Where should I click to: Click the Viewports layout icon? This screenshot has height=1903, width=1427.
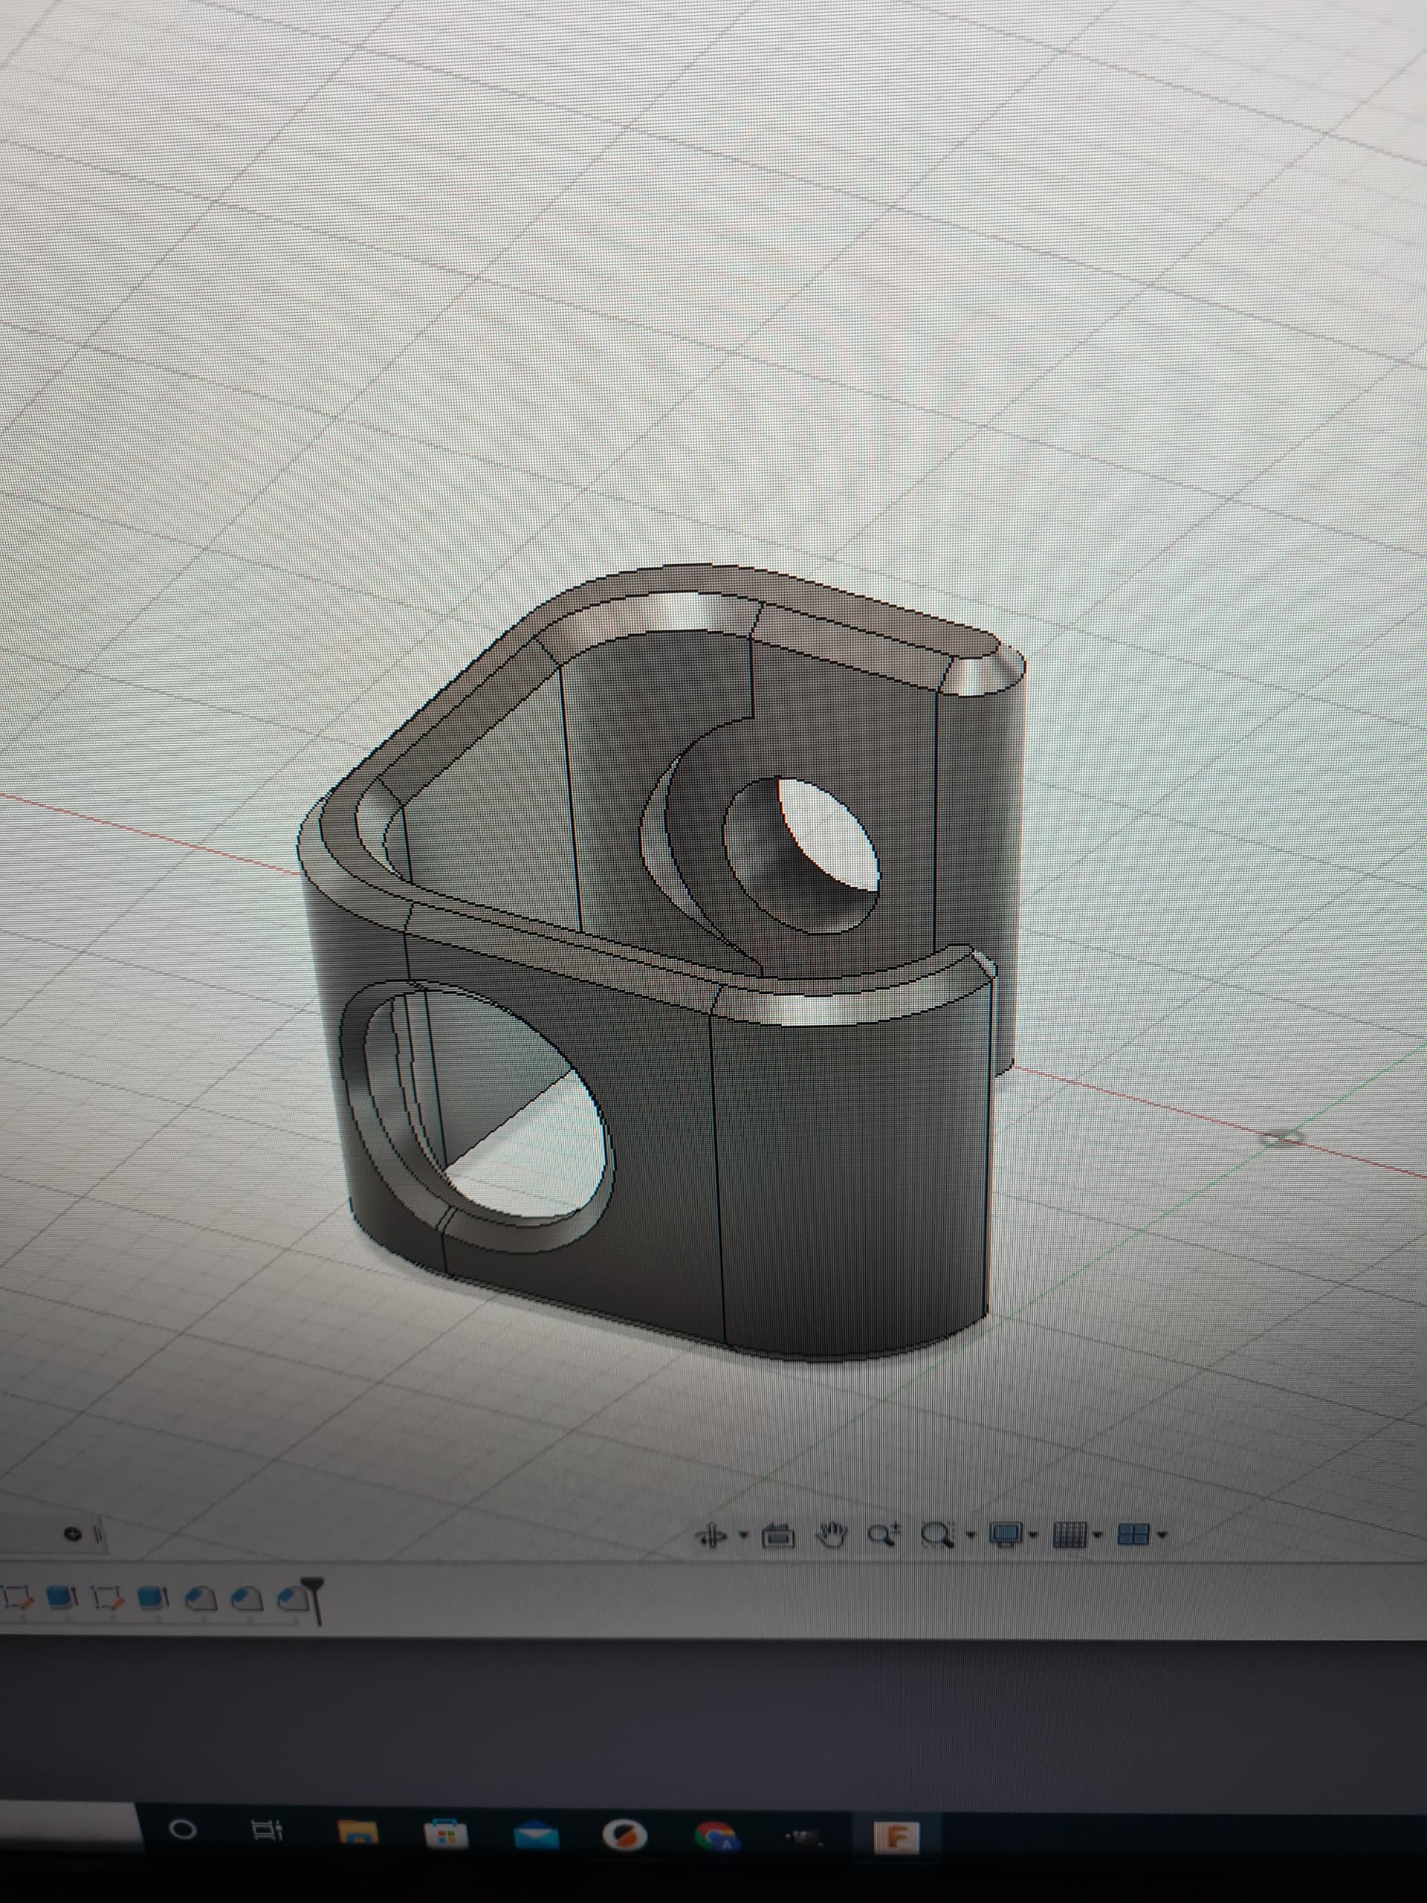pyautogui.click(x=1133, y=1534)
